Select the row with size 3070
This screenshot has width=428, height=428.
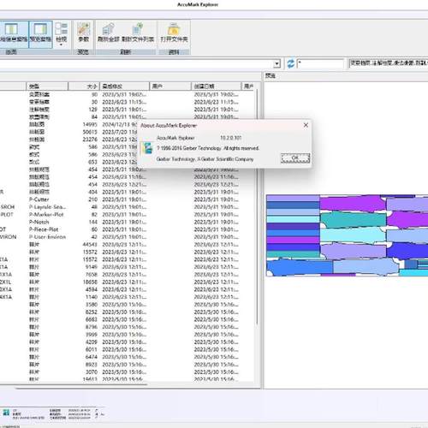pyautogui.click(x=127, y=372)
